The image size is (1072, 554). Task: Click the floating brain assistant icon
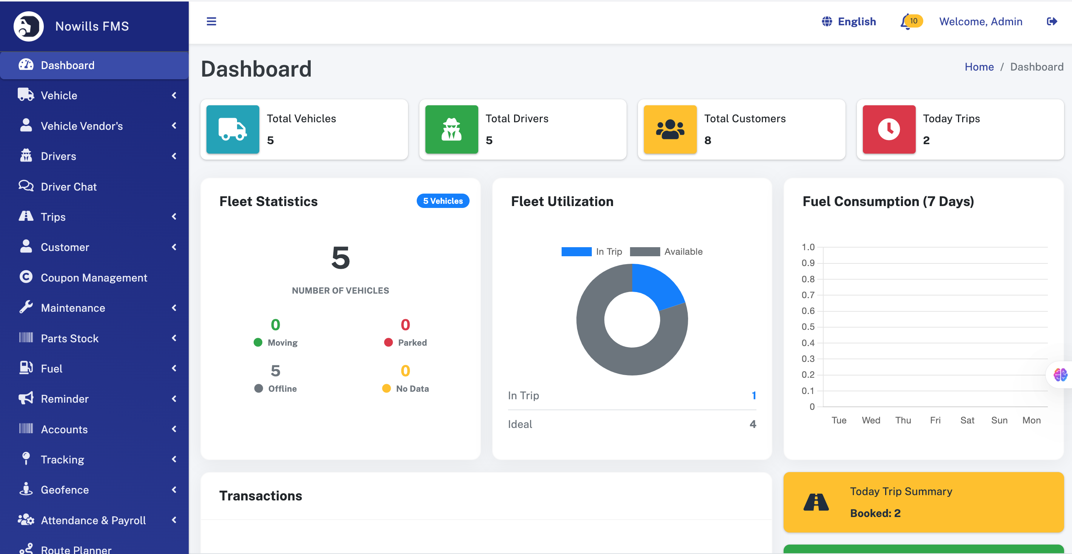tap(1060, 375)
